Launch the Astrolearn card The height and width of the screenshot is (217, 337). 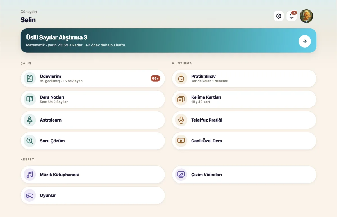[93, 120]
